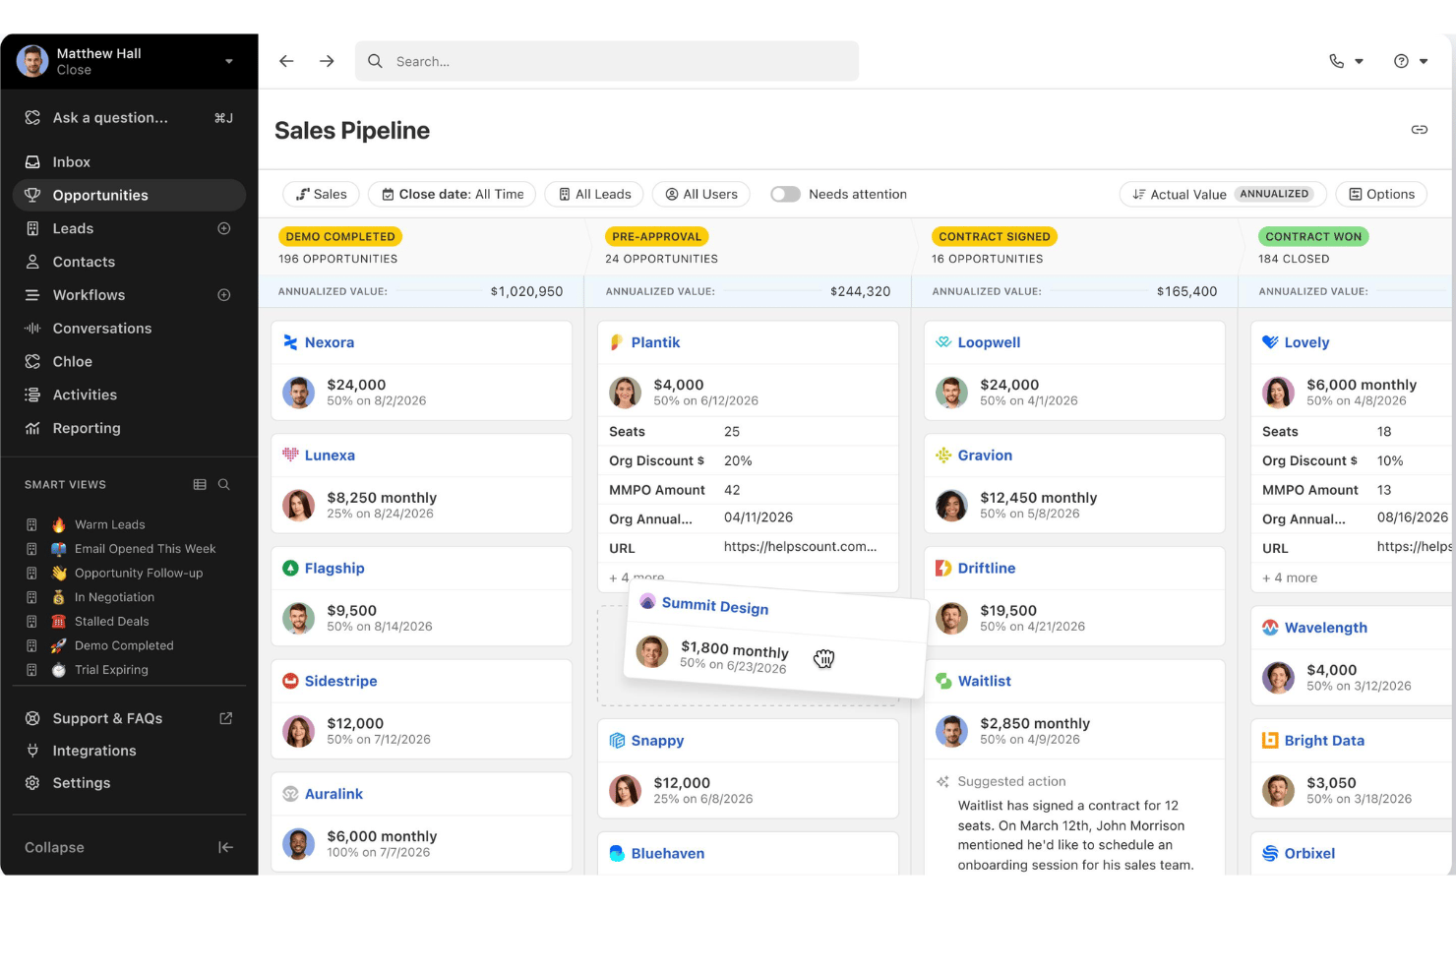Open the Gravion opportunity
1456x971 pixels.
pyautogui.click(x=985, y=455)
